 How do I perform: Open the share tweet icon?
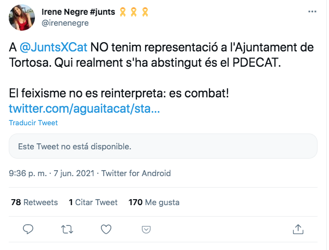pyautogui.click(x=298, y=228)
